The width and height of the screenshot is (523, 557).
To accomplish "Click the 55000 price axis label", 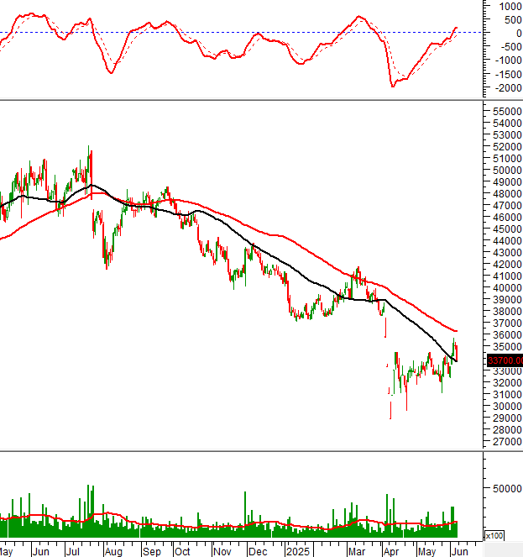I will [x=505, y=111].
